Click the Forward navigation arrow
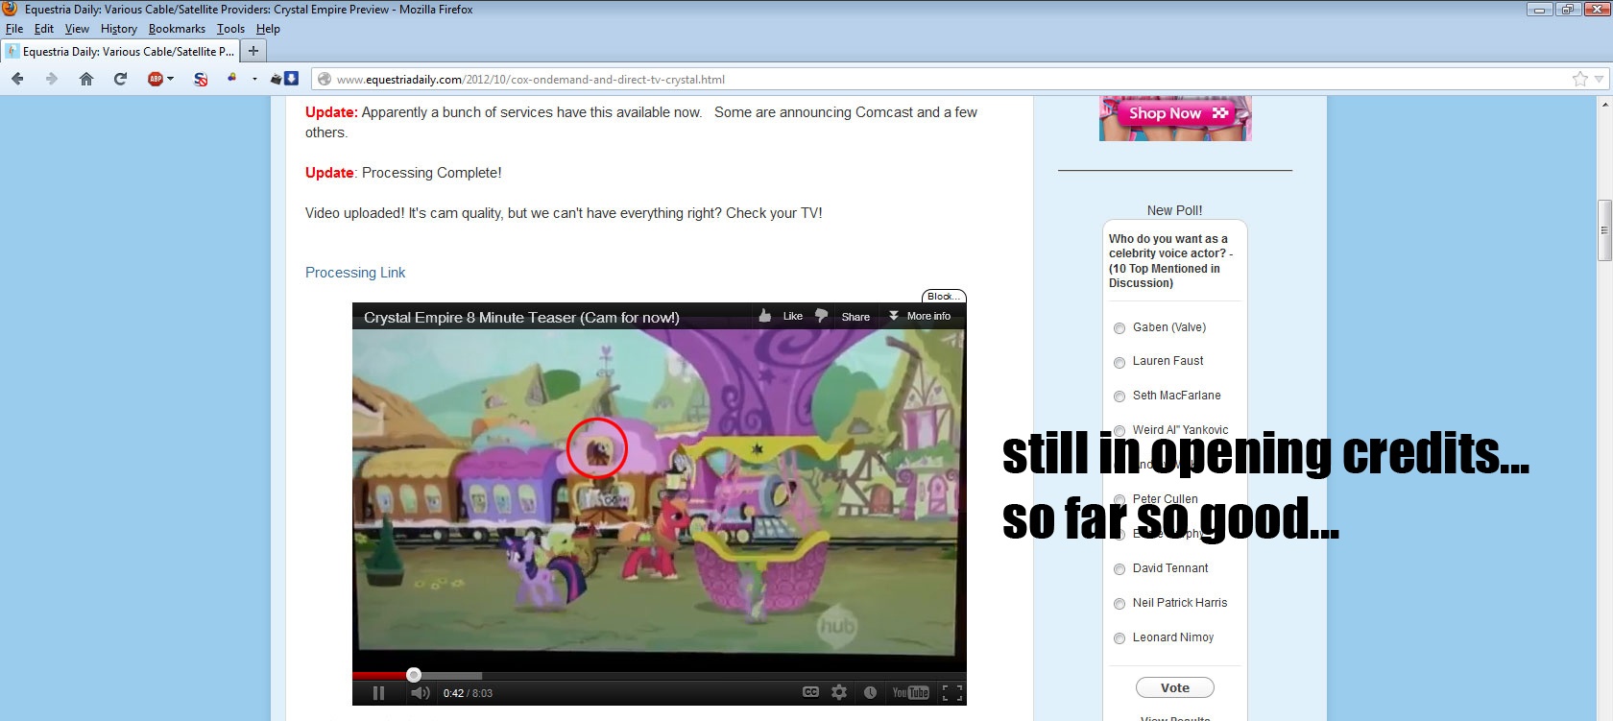This screenshot has width=1613, height=721. coord(52,79)
